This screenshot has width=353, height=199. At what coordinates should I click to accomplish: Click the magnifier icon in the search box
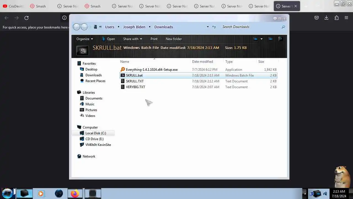(x=283, y=27)
